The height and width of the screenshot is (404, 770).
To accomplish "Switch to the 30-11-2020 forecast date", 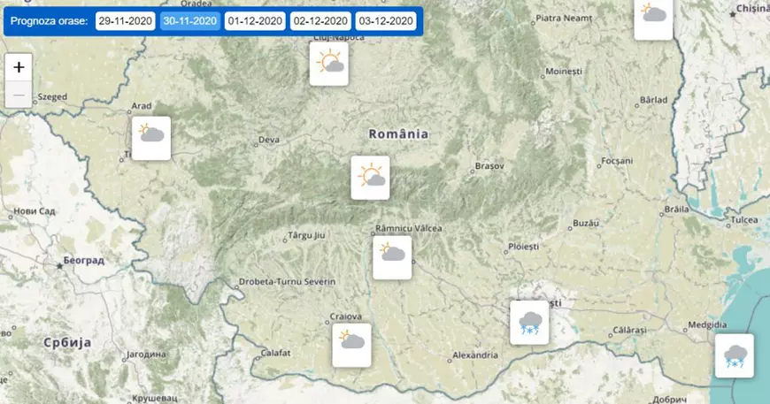I will click(x=189, y=20).
